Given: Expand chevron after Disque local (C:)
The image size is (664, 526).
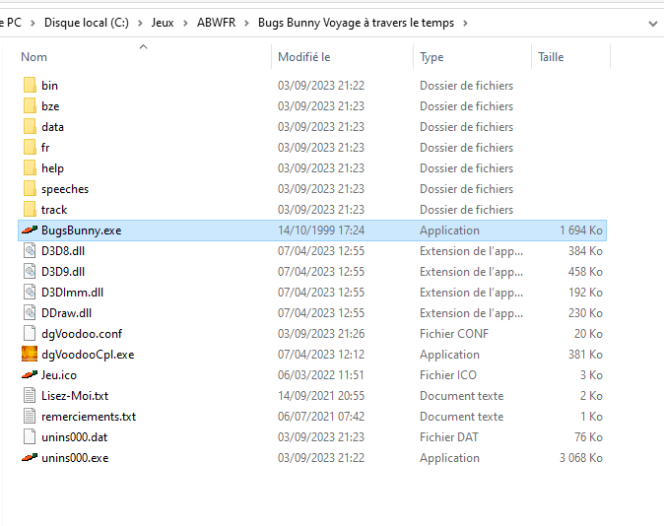Looking at the screenshot, I should 140,23.
